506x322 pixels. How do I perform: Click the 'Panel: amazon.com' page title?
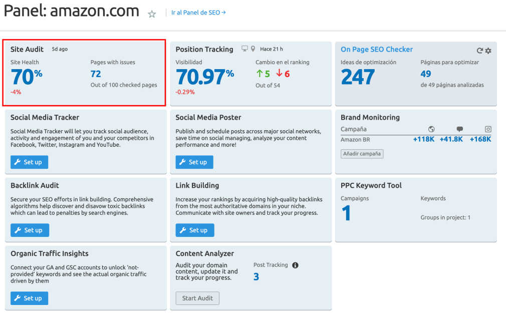pos(71,11)
